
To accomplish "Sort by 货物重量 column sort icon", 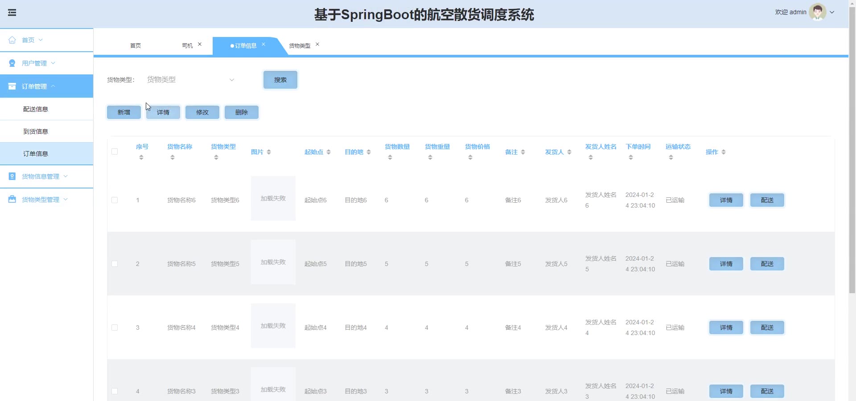I will pos(430,157).
